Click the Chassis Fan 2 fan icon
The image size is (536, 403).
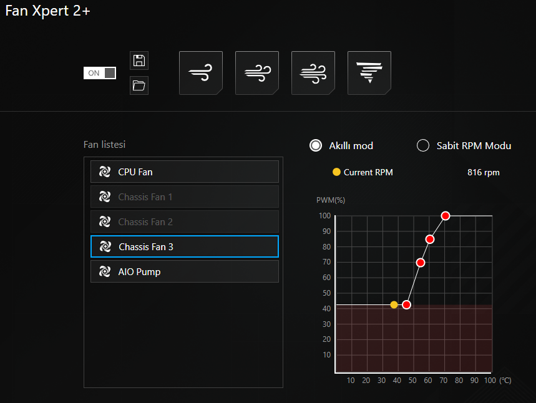[x=105, y=221]
